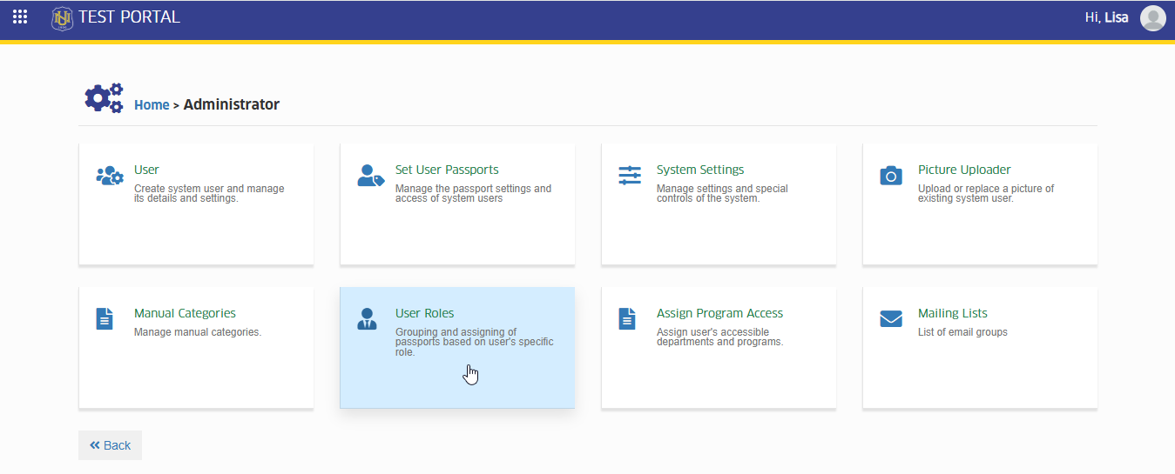Click the Mailing Lists envelope icon
Image resolution: width=1175 pixels, height=474 pixels.
tap(891, 319)
